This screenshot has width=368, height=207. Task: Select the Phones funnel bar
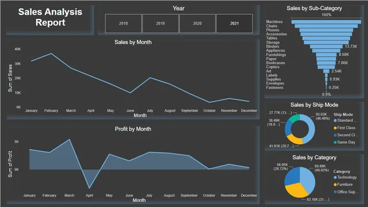pos(326,30)
